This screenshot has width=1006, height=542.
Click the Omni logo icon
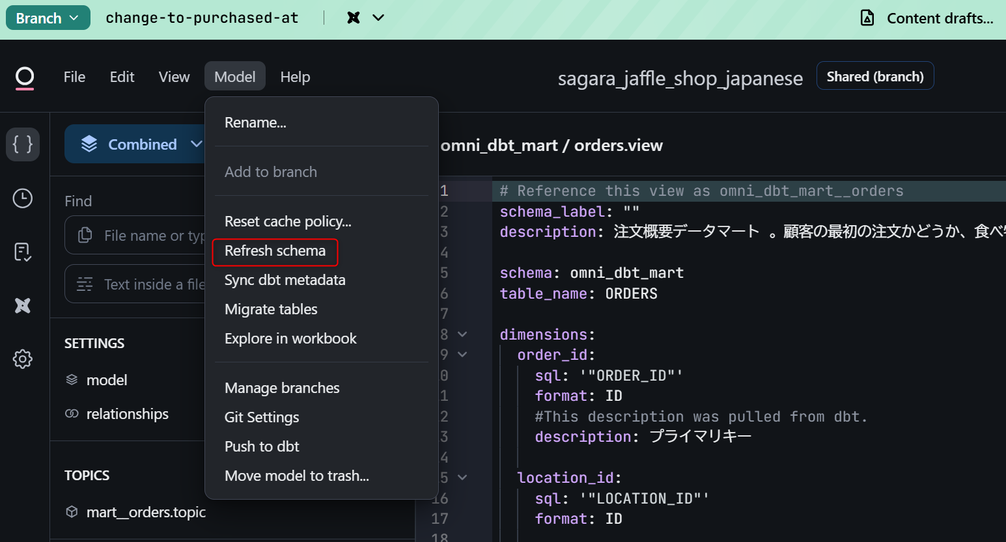(25, 78)
